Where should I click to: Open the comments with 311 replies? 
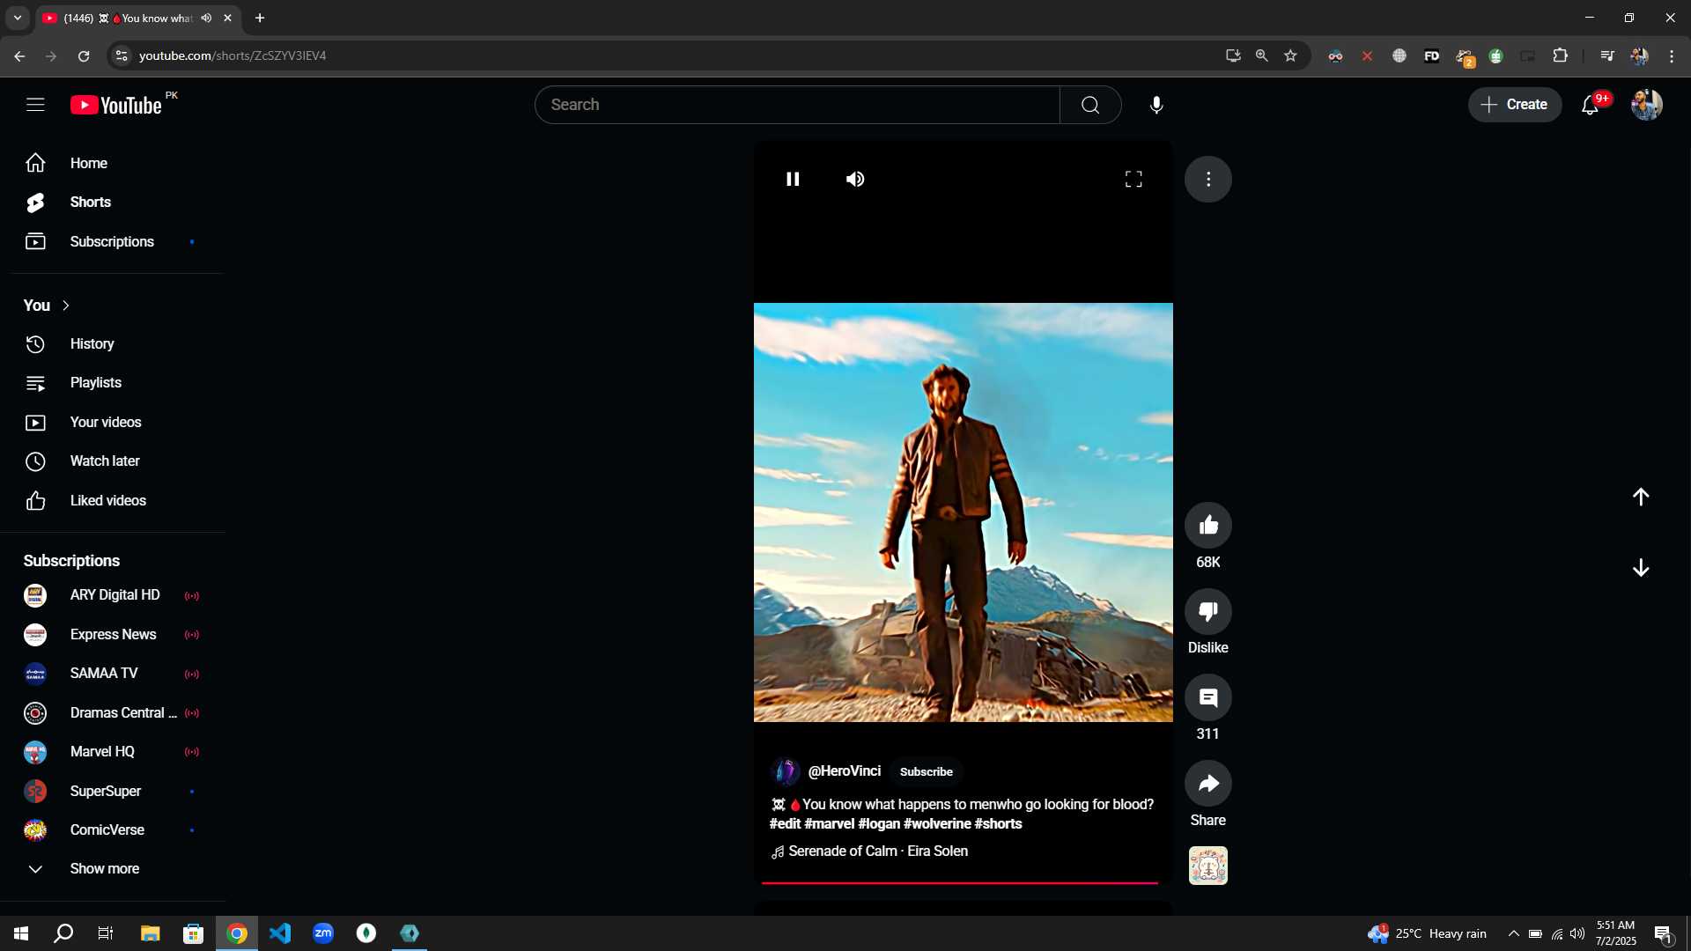click(x=1208, y=697)
